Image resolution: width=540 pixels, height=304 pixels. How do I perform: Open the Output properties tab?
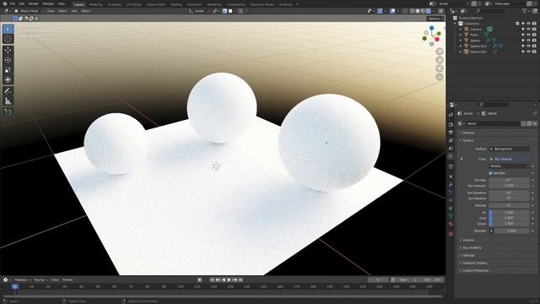point(451,133)
